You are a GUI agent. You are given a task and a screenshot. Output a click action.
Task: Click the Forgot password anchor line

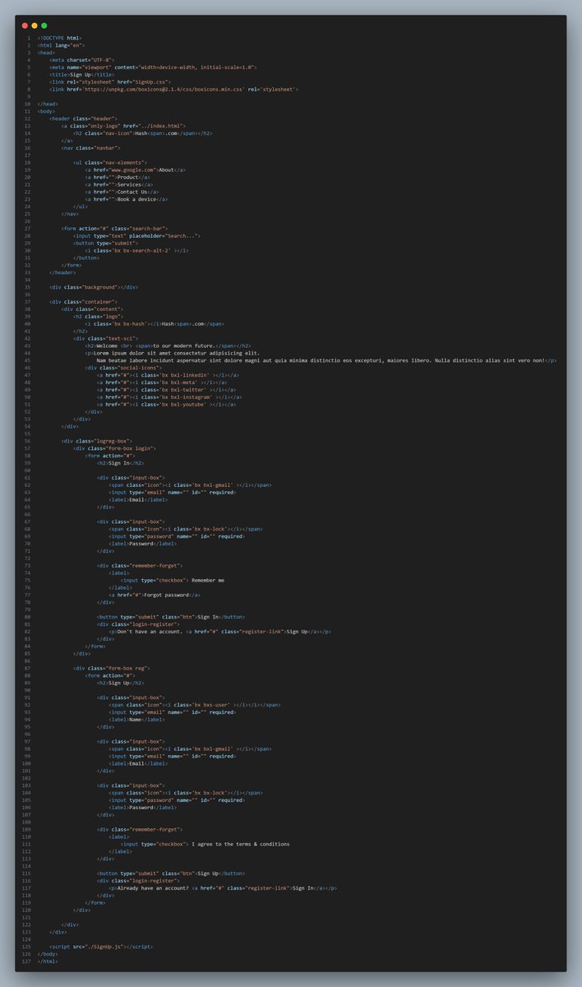[155, 595]
